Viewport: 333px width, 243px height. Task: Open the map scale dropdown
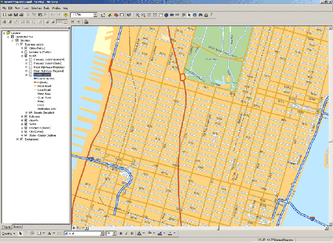click(x=95, y=15)
